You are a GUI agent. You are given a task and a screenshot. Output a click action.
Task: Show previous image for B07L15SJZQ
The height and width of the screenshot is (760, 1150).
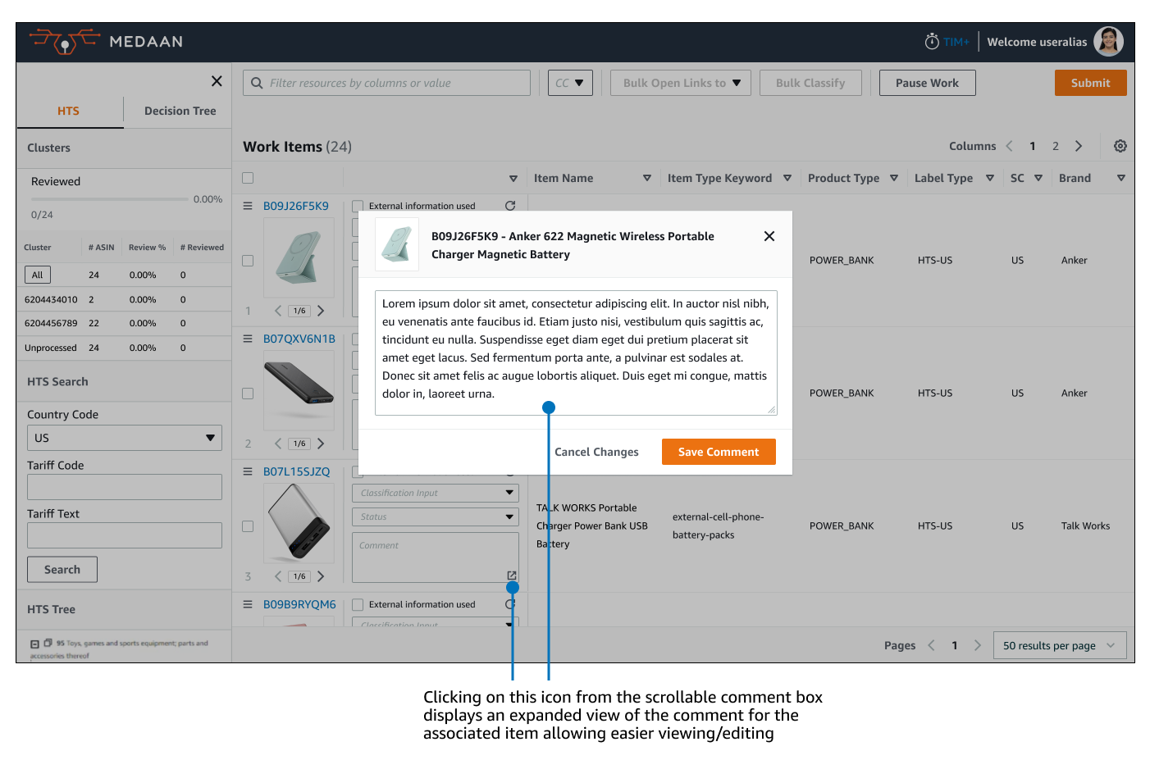tap(278, 576)
